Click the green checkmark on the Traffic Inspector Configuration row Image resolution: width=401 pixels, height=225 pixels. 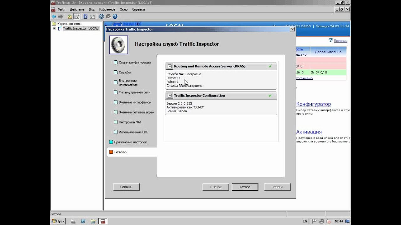tap(270, 96)
